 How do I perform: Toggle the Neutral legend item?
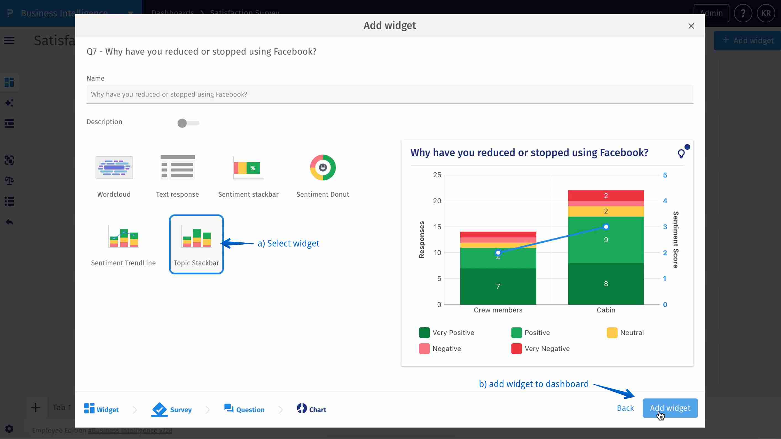(x=626, y=333)
